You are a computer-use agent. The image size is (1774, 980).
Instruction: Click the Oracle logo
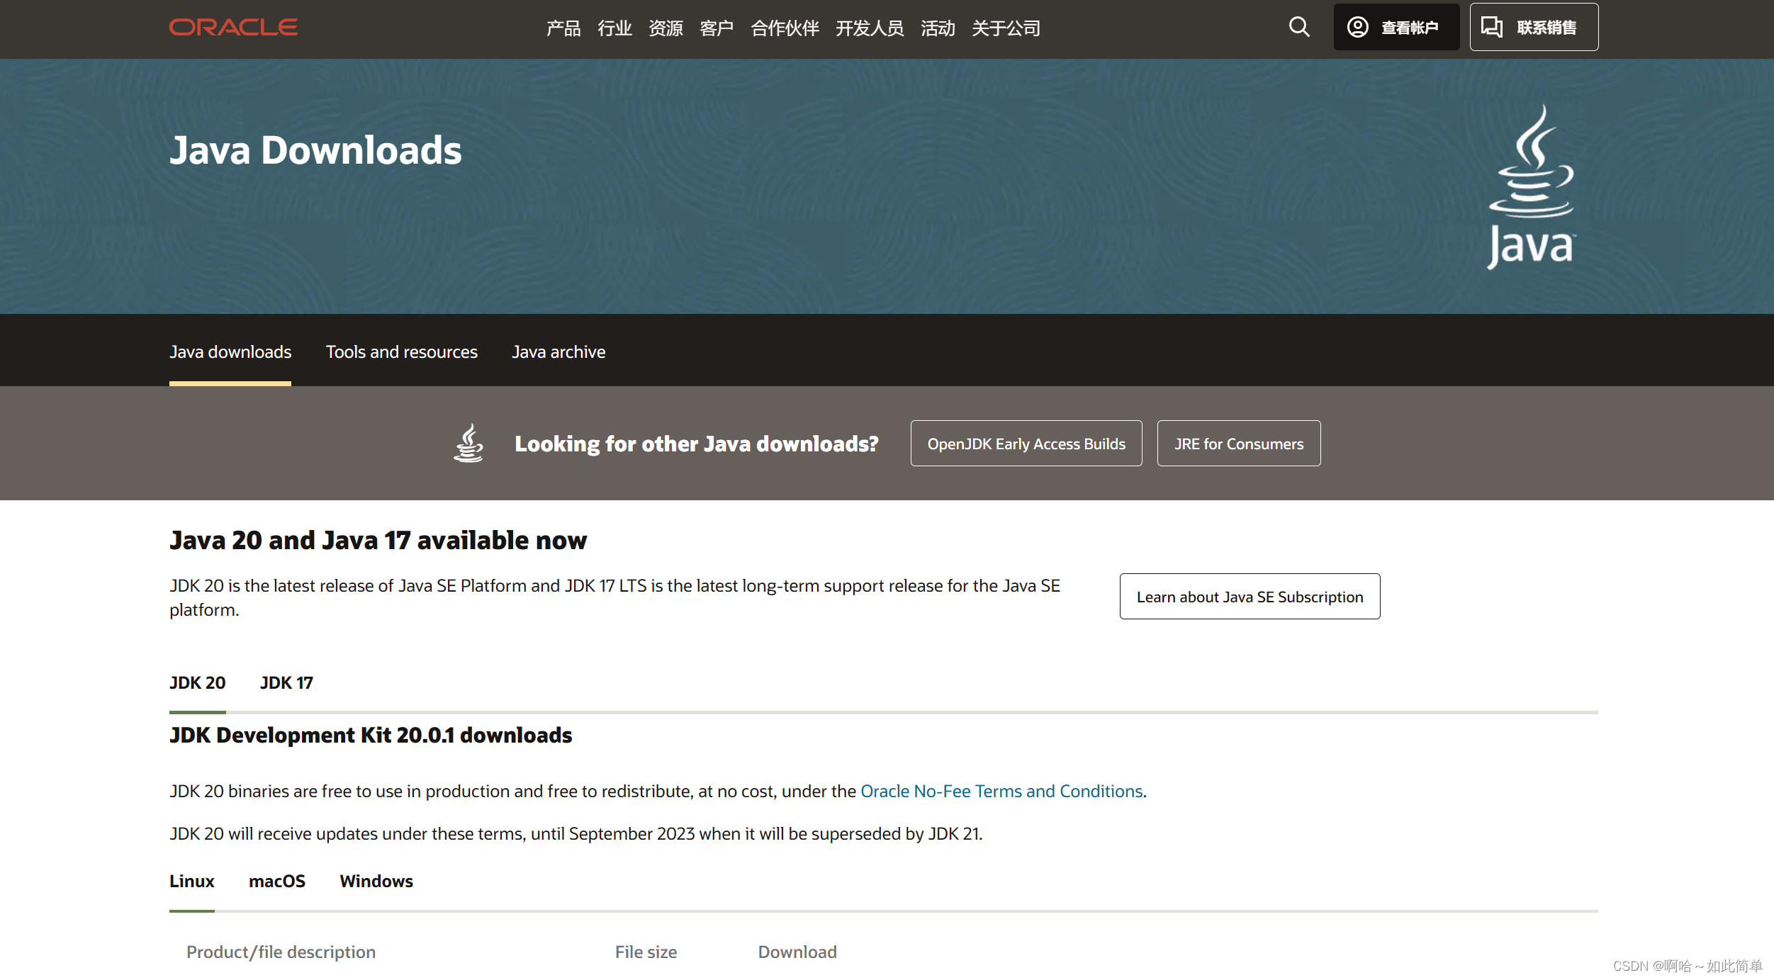click(233, 28)
